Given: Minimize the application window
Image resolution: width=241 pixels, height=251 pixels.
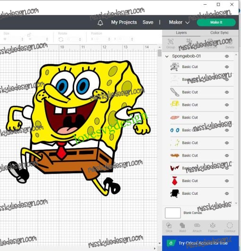Looking at the screenshot, I should (205, 4).
